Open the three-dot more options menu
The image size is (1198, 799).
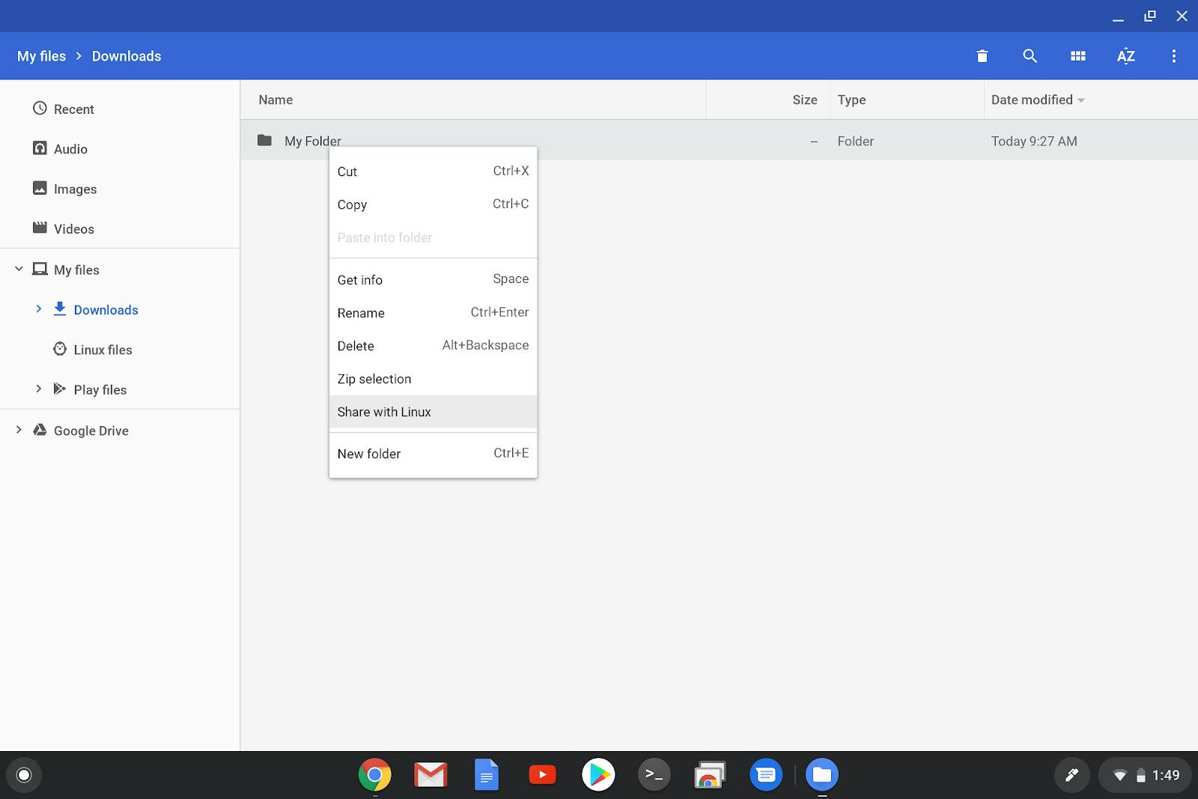[x=1173, y=55]
